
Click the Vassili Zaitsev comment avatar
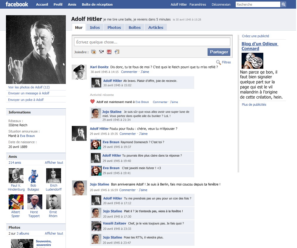tap(96, 226)
